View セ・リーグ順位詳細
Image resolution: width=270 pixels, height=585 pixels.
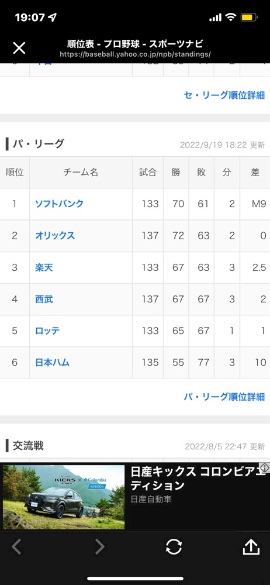224,95
